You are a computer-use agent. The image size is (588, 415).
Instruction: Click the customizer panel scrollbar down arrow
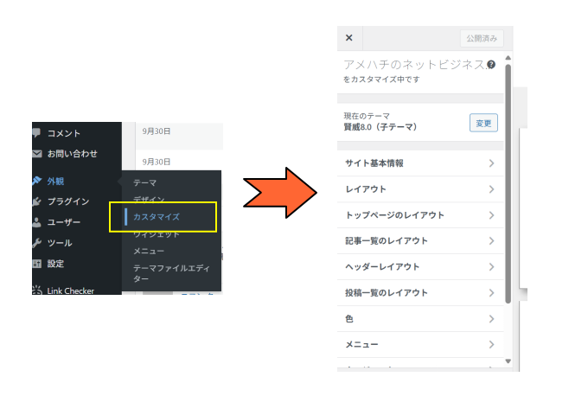[508, 361]
